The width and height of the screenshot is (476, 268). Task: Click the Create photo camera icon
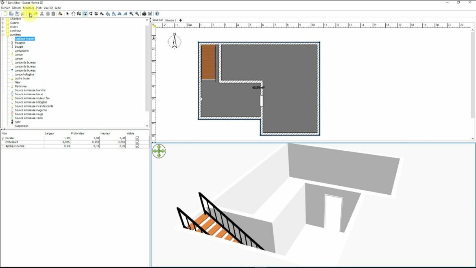point(144,14)
